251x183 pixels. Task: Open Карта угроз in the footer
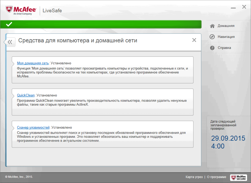pyautogui.click(x=194, y=177)
